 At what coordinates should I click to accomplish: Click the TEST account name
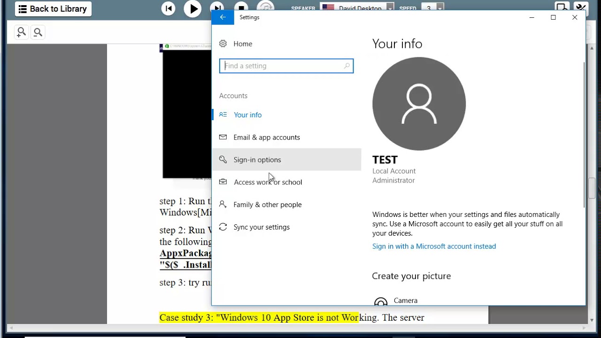385,160
